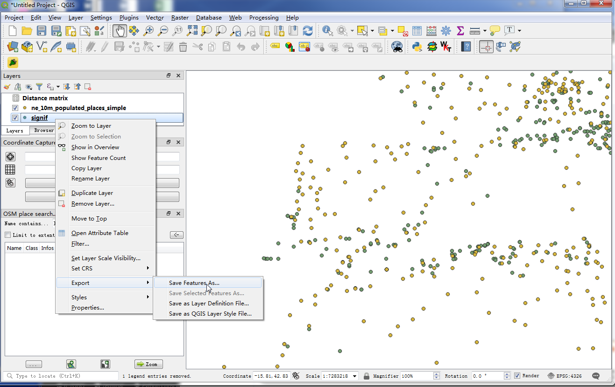Open the messages log speech bubble icon
This screenshot has width=615, height=387.
click(x=596, y=376)
